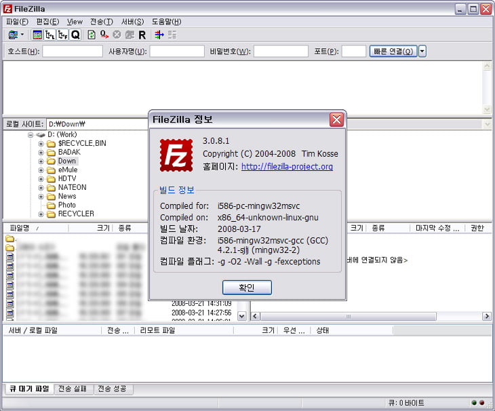
Task: Select the Photo folder
Action: pos(67,205)
